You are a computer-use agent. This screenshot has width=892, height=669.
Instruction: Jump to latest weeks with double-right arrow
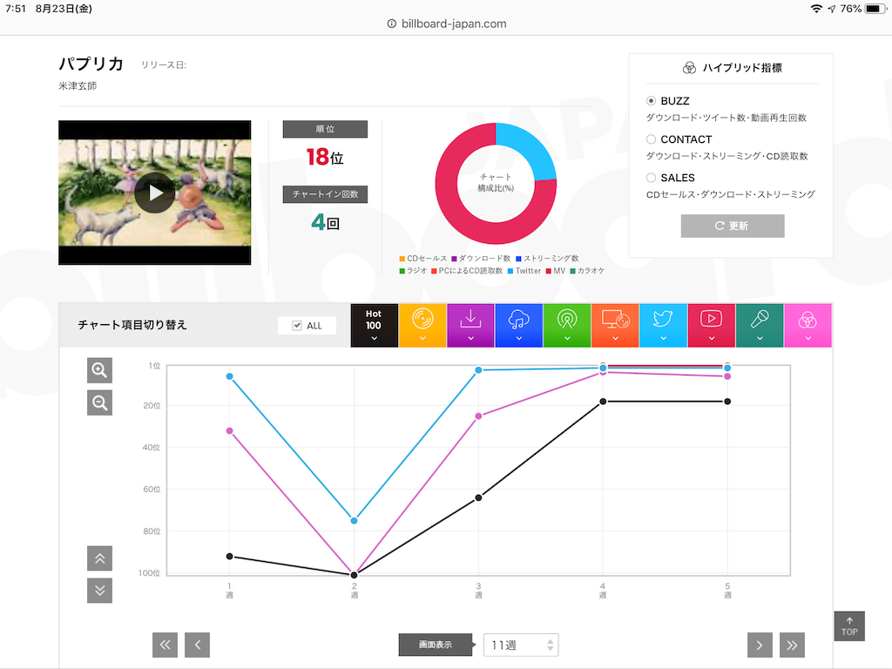click(793, 645)
